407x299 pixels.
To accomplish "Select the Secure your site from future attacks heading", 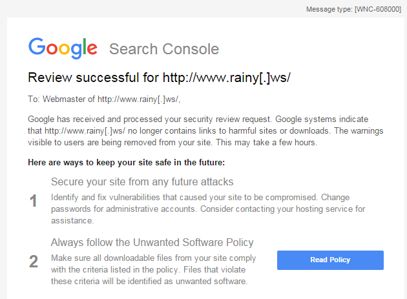I will 142,181.
